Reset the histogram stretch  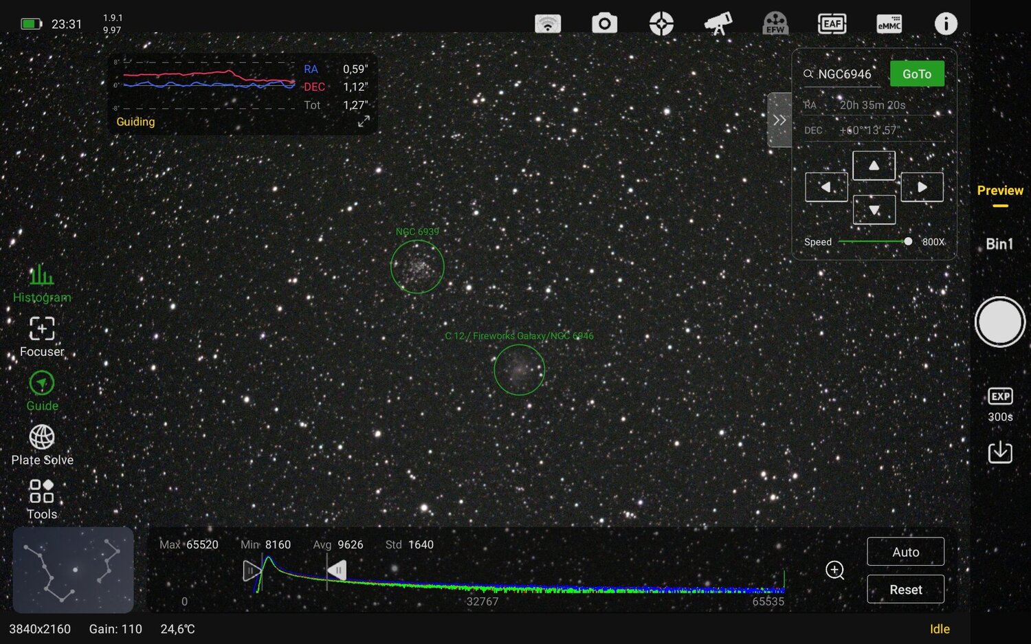point(905,589)
